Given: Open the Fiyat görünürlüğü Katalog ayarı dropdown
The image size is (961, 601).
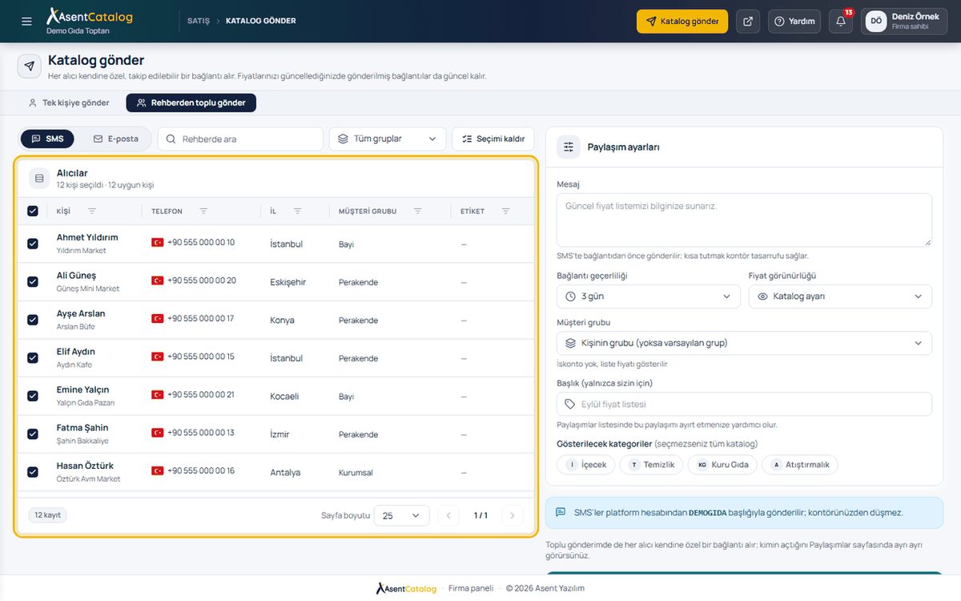Looking at the screenshot, I should [840, 296].
